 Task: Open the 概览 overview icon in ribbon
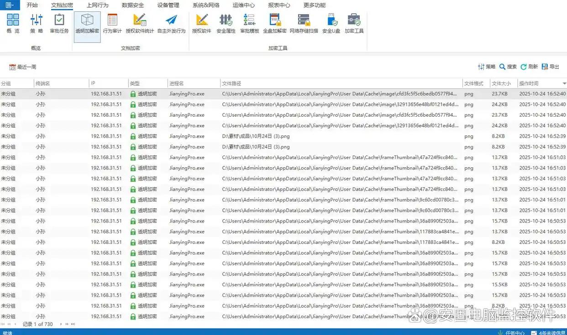(x=13, y=23)
